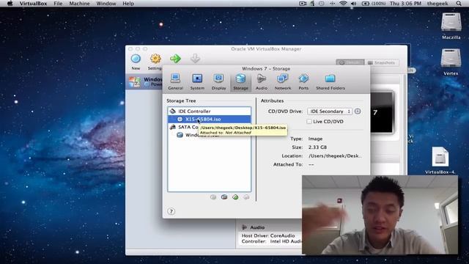The height and width of the screenshot is (264, 469).
Task: Open the storage settings help button
Action: [171, 211]
